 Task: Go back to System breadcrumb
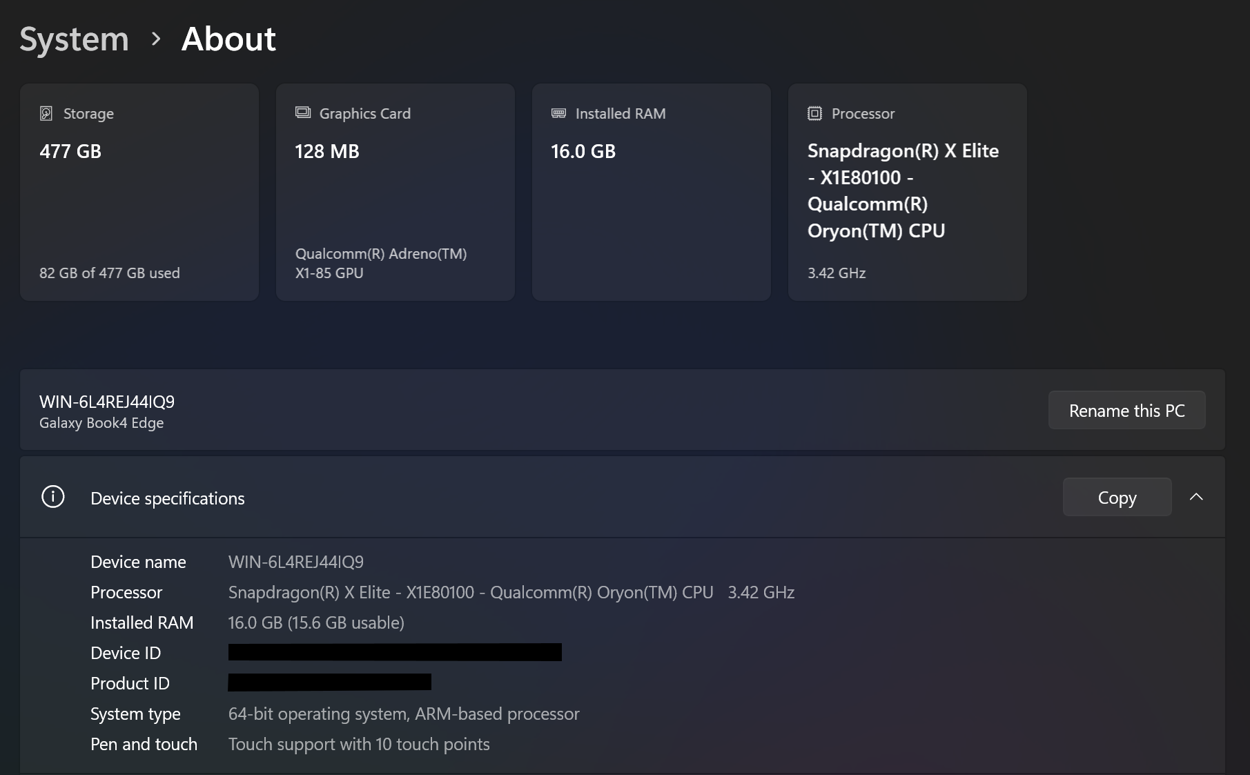tap(74, 39)
